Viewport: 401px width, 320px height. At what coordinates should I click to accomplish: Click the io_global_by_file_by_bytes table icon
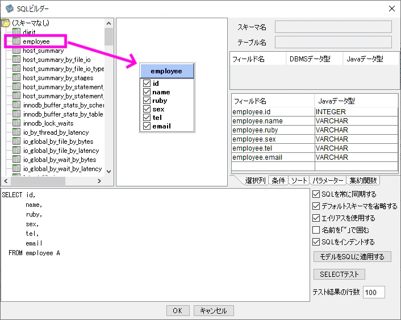(x=16, y=141)
